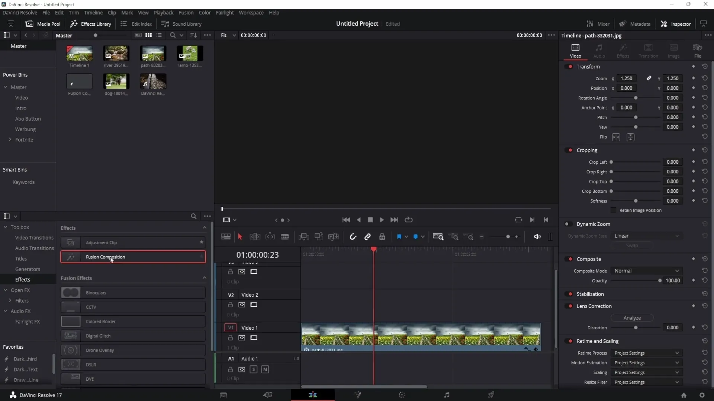This screenshot has width=714, height=401.
Task: Open the Media page icon
Action: tap(223, 395)
